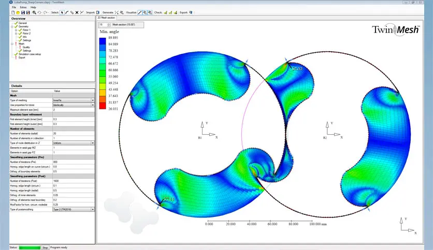This screenshot has width=433, height=250.
Task: Select the arrow pointer selection tool
Action: click(62, 12)
